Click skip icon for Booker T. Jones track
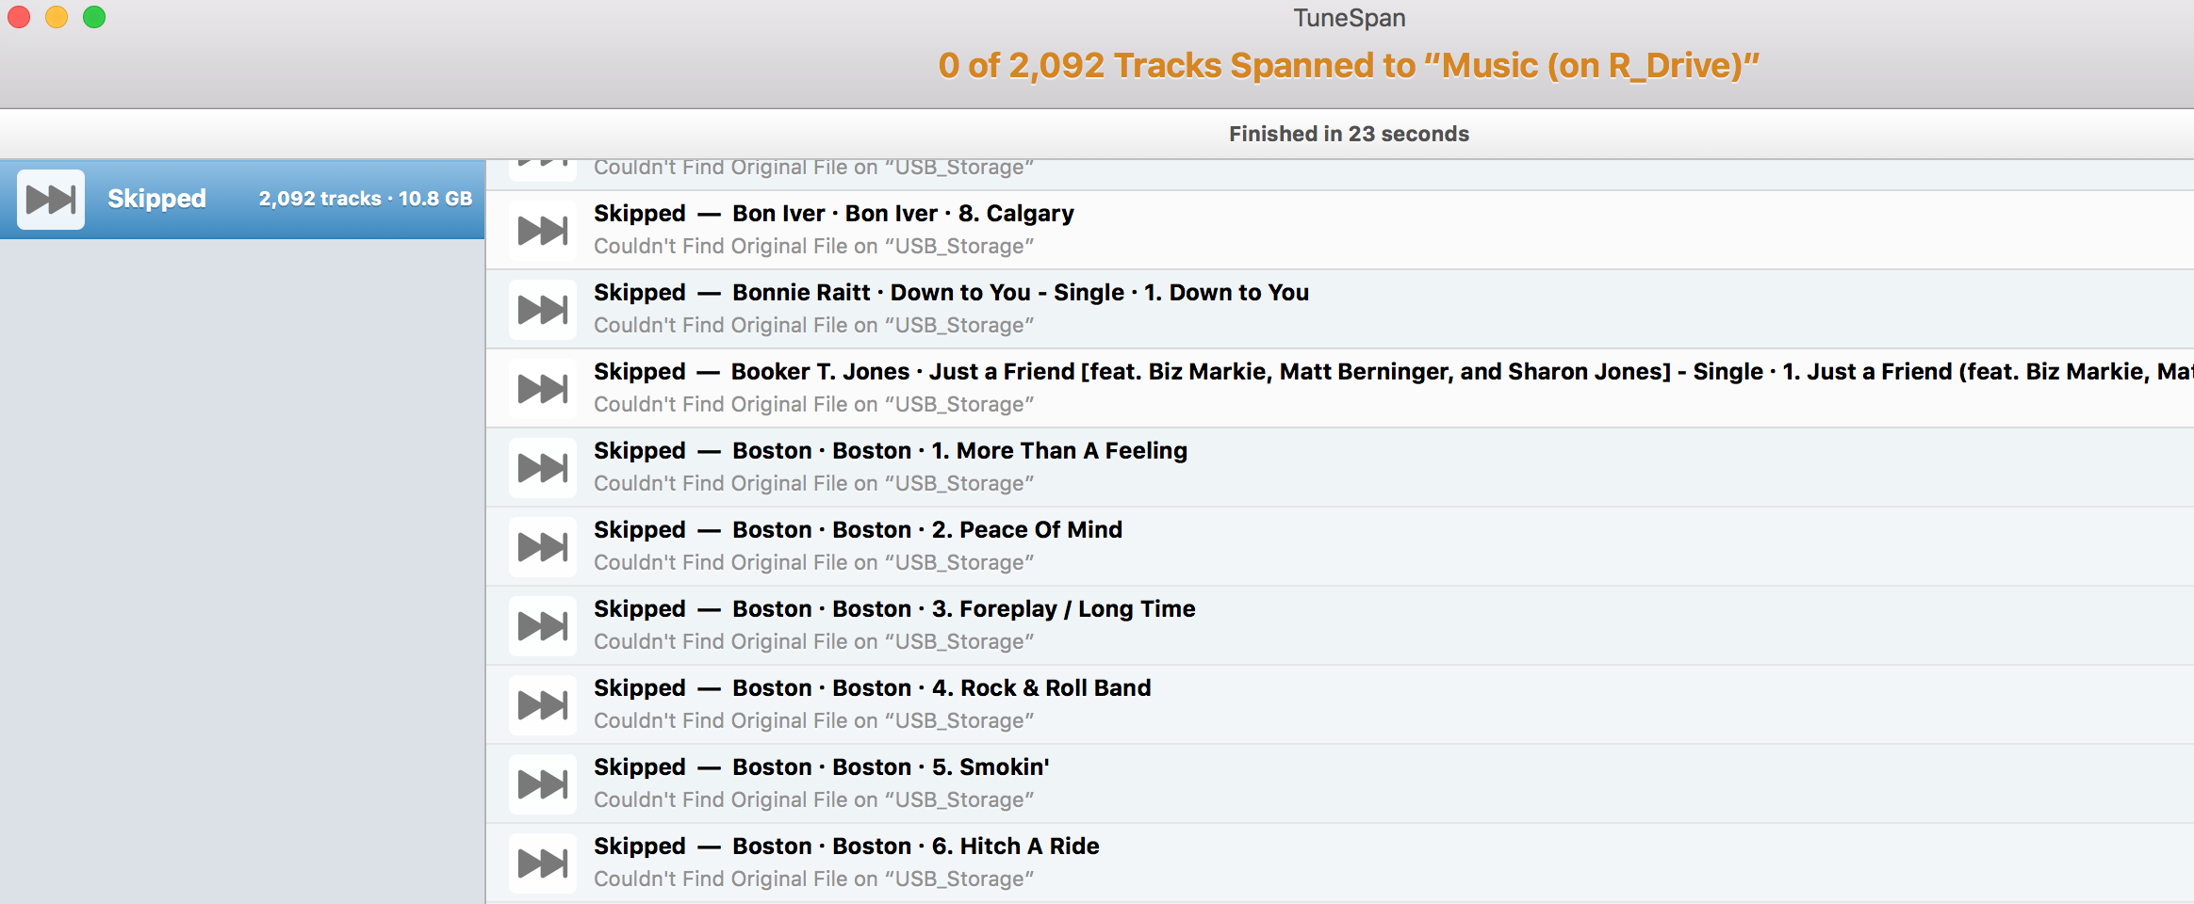This screenshot has height=904, width=2194. pyautogui.click(x=543, y=389)
